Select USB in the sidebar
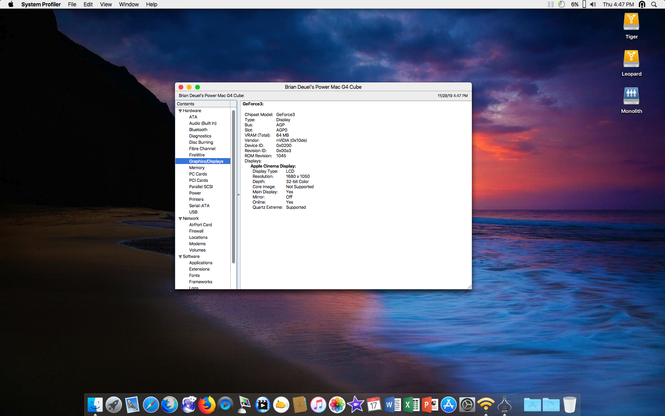Image resolution: width=665 pixels, height=416 pixels. pyautogui.click(x=193, y=212)
